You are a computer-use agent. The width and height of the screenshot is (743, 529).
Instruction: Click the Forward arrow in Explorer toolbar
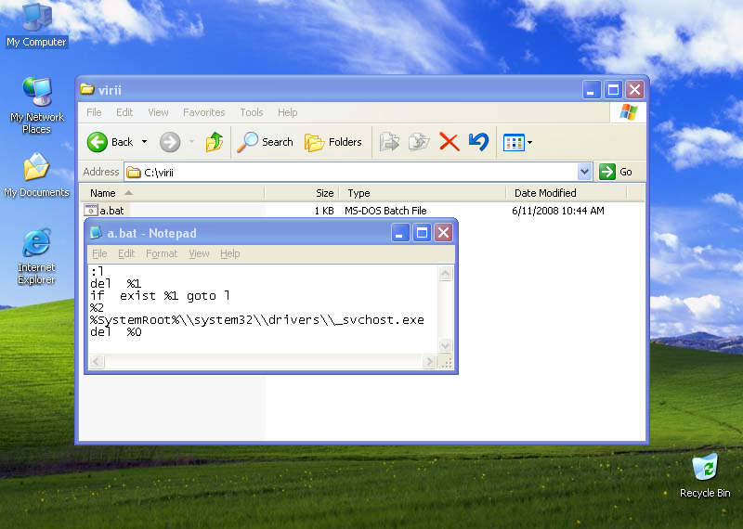click(x=170, y=142)
